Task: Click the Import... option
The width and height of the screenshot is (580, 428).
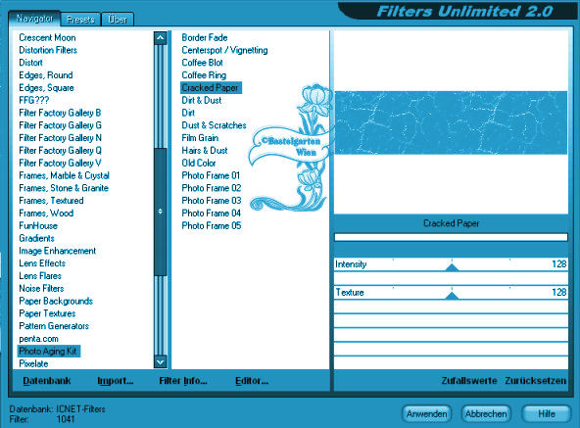Action: pos(116,381)
